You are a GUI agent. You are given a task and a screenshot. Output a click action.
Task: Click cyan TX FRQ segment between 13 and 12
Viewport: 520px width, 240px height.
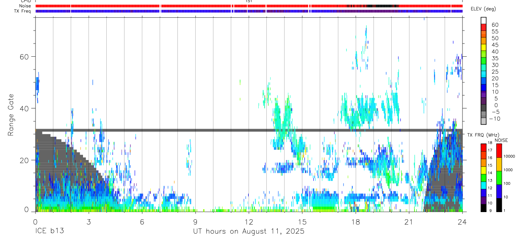pyautogui.click(x=484, y=185)
